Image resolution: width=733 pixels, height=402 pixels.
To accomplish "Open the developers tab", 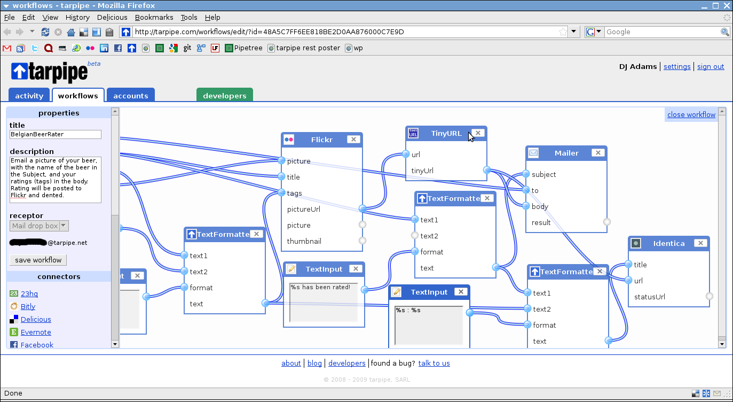I will [225, 96].
